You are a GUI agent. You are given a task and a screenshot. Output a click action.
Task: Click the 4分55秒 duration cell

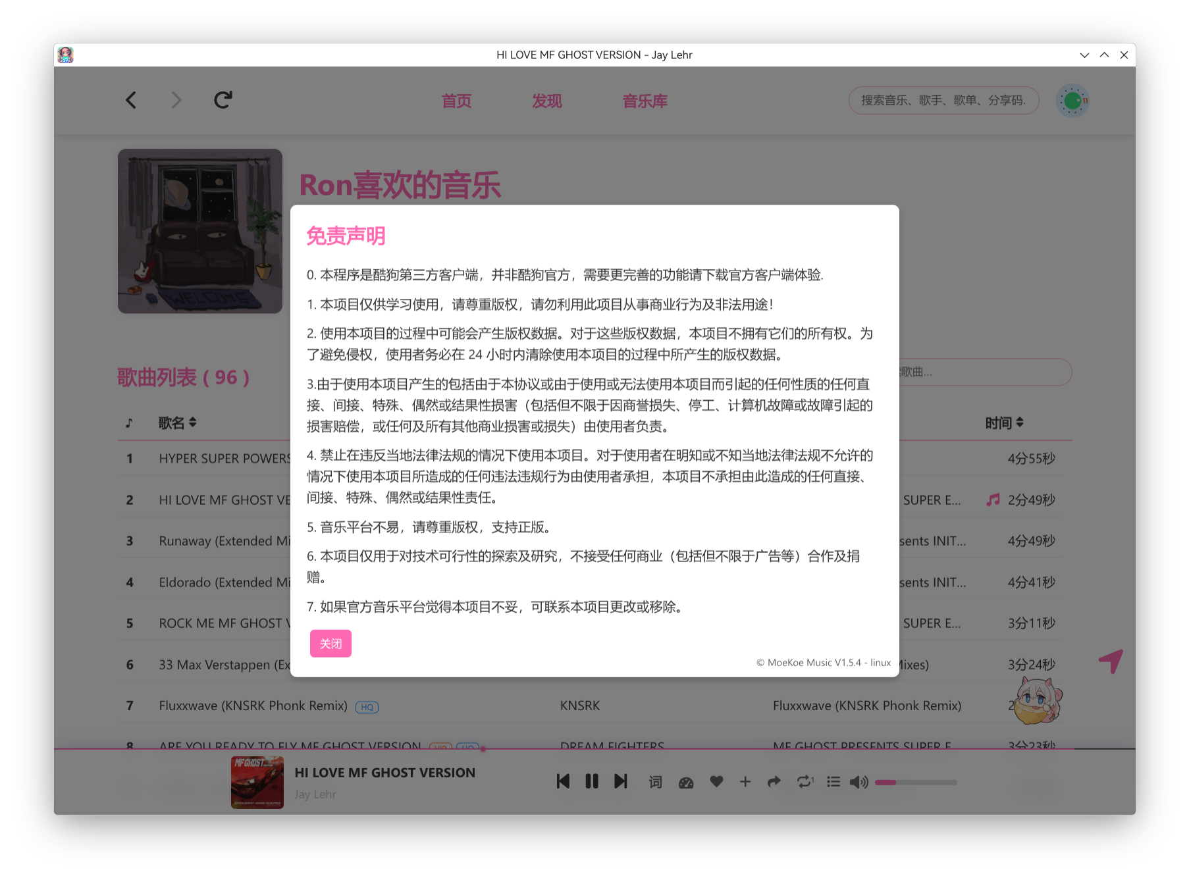pyautogui.click(x=1031, y=459)
